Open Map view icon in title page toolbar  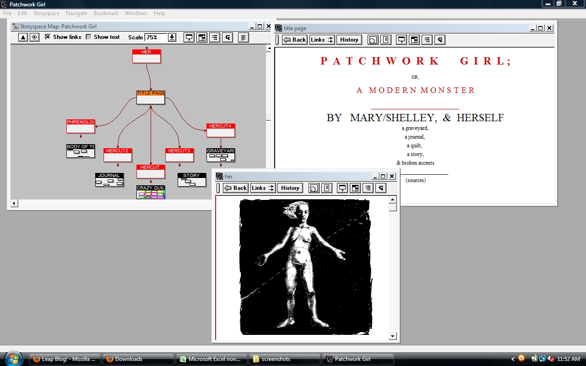click(402, 40)
